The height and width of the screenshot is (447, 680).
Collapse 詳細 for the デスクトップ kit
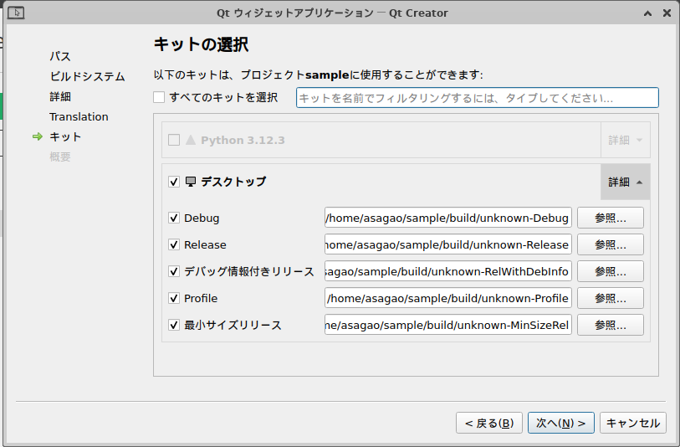pos(626,182)
